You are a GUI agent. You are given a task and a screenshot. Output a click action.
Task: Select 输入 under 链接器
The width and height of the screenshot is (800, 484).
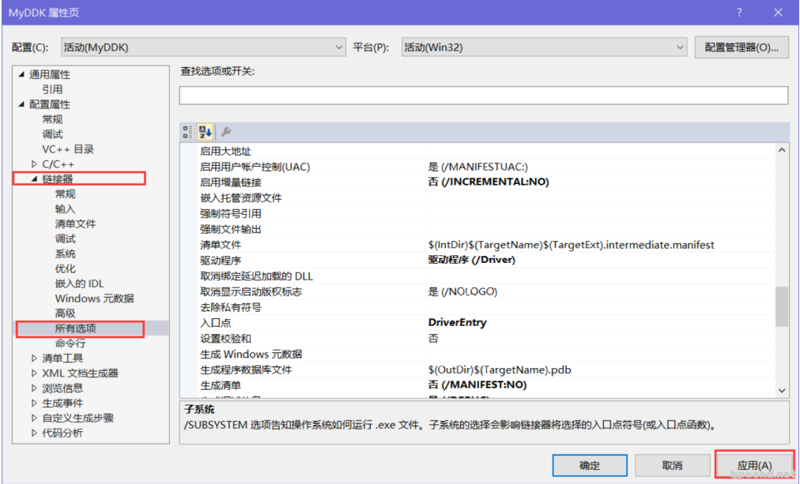click(66, 209)
